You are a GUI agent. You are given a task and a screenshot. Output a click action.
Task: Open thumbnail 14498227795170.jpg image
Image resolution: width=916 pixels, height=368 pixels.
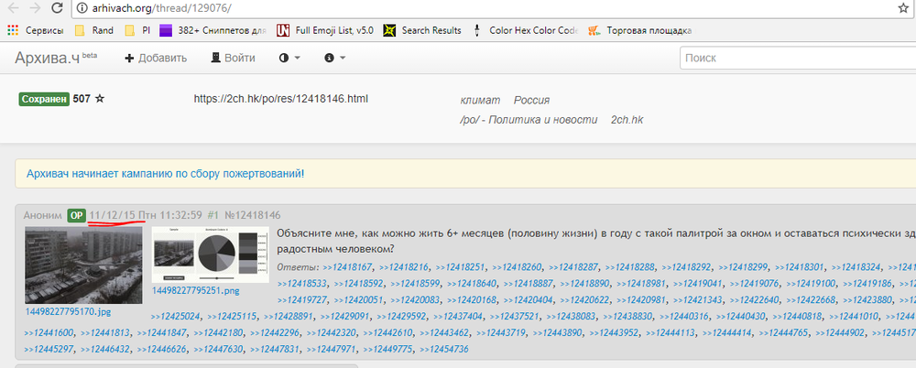click(83, 265)
